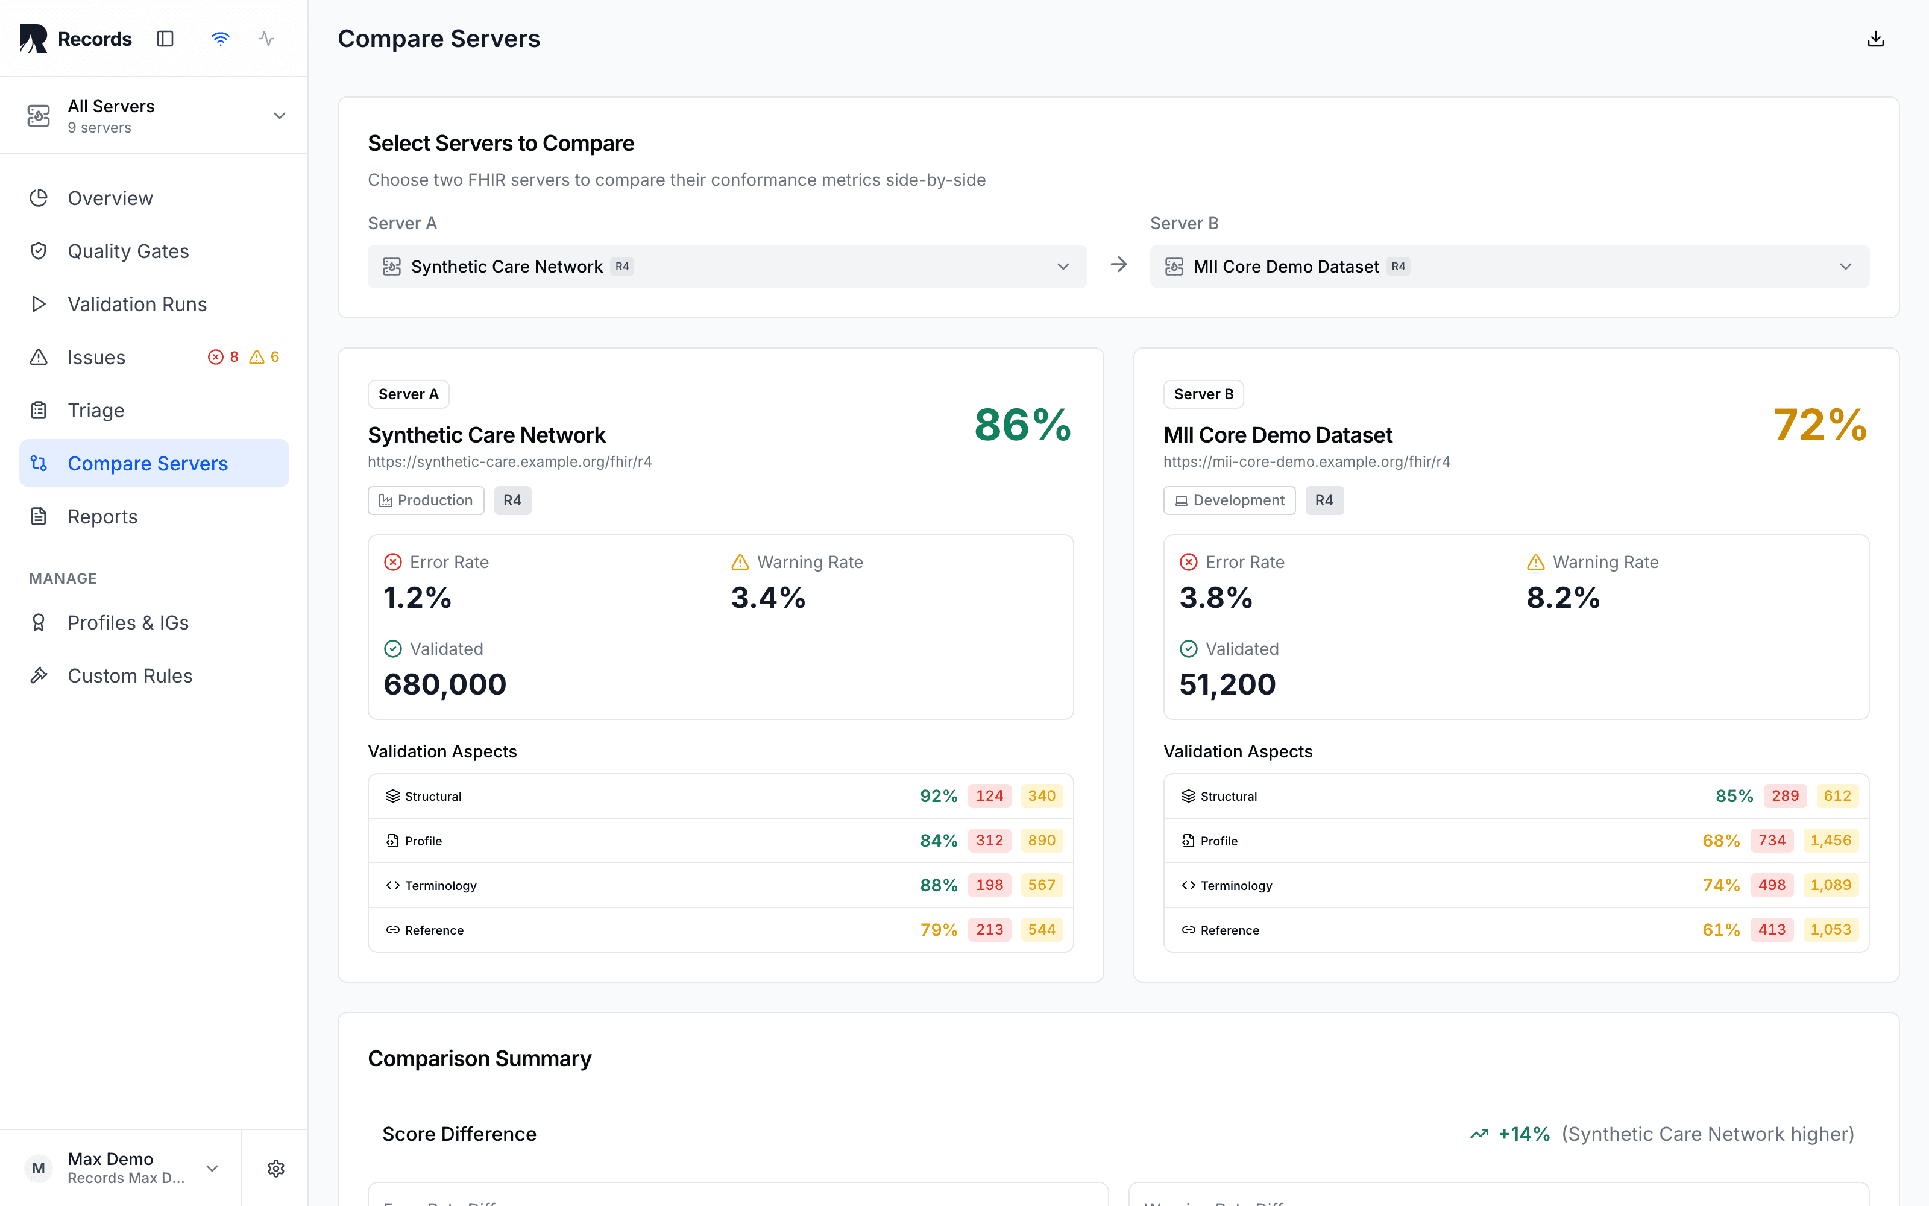Select the Server B Profile aspect row

[x=1516, y=841]
